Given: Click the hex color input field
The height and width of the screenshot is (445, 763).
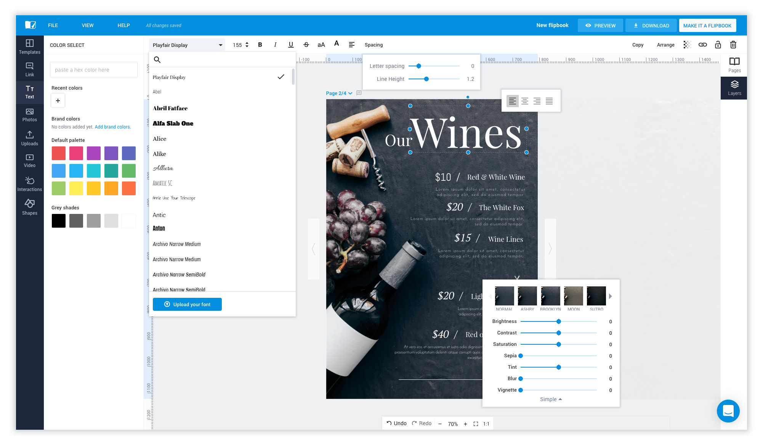Looking at the screenshot, I should [x=93, y=70].
